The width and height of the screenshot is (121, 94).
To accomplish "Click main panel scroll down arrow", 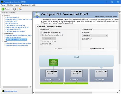I will click(x=120, y=91).
